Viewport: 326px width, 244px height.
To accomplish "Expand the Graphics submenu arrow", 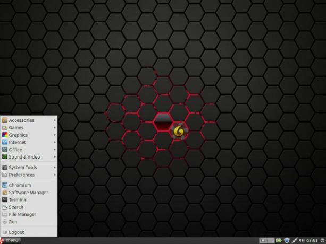I will click(x=55, y=135).
